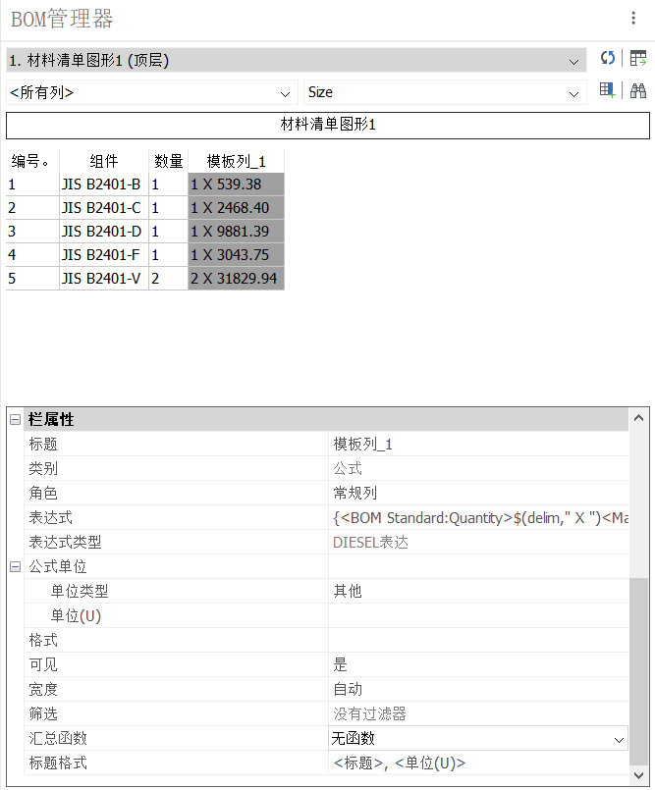Select cell 1 X 2468.40
Viewport: 655px width, 790px height.
(x=236, y=208)
